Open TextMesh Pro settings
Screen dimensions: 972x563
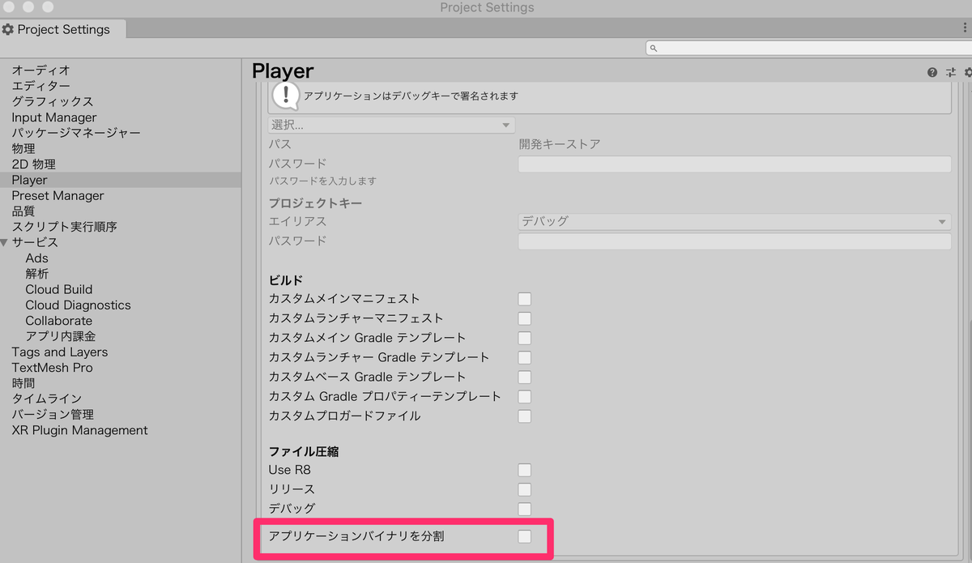53,368
